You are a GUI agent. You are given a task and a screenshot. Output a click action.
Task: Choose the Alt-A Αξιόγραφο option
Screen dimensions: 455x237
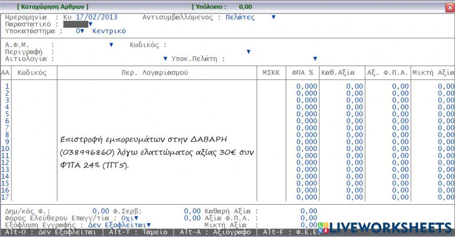[x=215, y=232]
